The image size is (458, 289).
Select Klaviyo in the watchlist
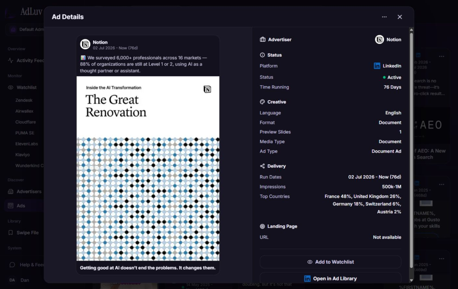tap(22, 155)
